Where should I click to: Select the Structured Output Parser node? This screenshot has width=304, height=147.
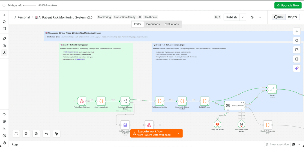click(x=242, y=124)
